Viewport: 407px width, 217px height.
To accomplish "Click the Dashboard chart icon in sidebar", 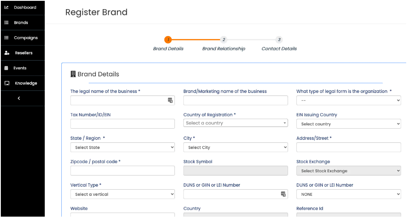I will pos(7,7).
